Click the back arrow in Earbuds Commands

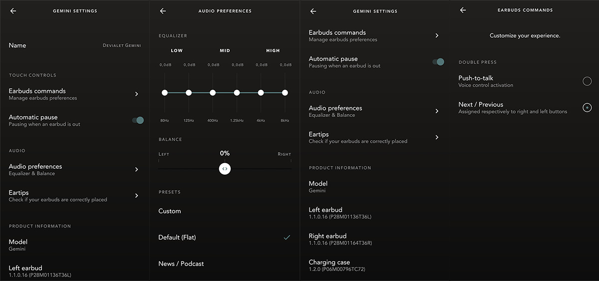point(463,10)
